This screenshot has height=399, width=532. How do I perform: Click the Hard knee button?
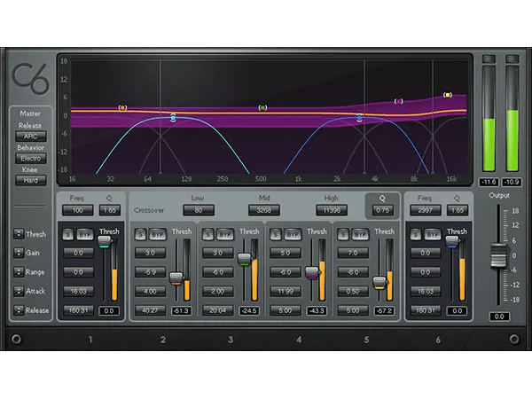click(31, 181)
